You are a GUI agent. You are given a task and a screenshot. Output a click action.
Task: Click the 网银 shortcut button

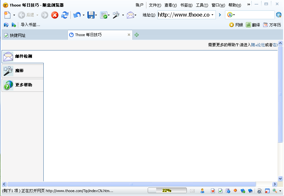[x=236, y=25]
